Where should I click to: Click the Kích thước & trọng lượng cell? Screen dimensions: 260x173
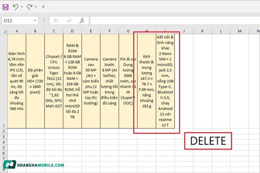(x=147, y=81)
